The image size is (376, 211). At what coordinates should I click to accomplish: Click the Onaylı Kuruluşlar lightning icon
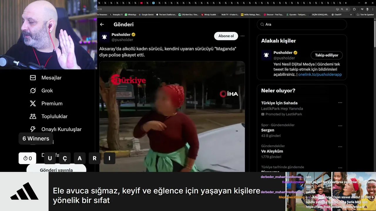click(x=33, y=129)
